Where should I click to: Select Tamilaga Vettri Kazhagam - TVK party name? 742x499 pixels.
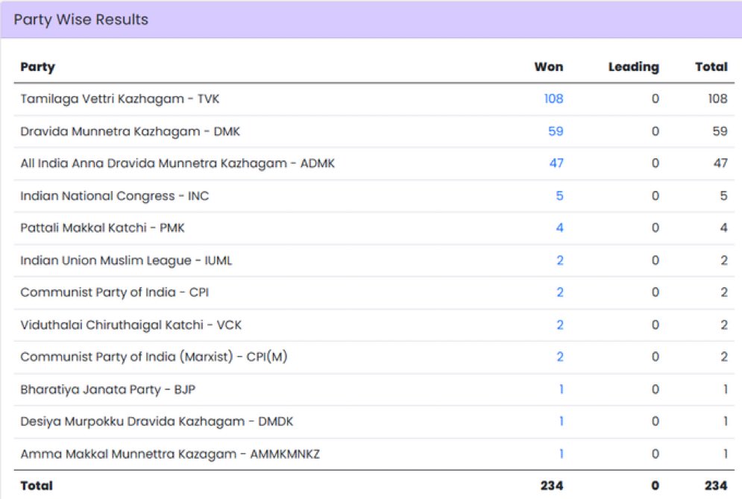[x=120, y=99]
